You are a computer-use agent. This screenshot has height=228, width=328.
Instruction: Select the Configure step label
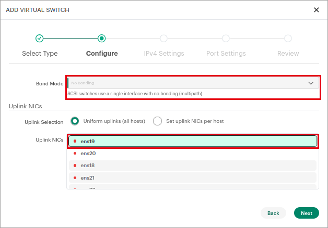(x=102, y=53)
